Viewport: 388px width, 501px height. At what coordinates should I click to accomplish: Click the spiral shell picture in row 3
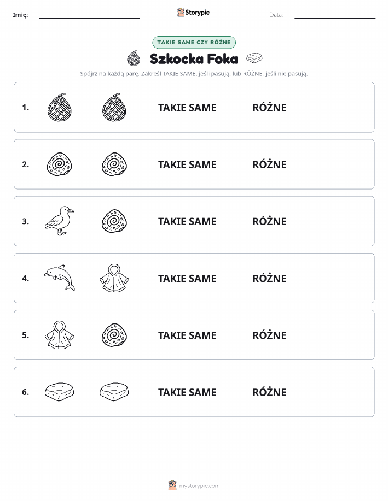tap(114, 221)
